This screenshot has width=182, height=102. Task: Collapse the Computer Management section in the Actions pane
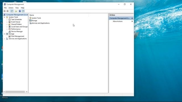click(x=132, y=18)
